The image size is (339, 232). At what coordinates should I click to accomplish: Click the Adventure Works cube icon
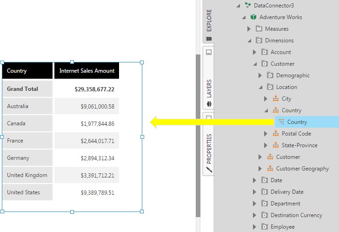pyautogui.click(x=253, y=17)
